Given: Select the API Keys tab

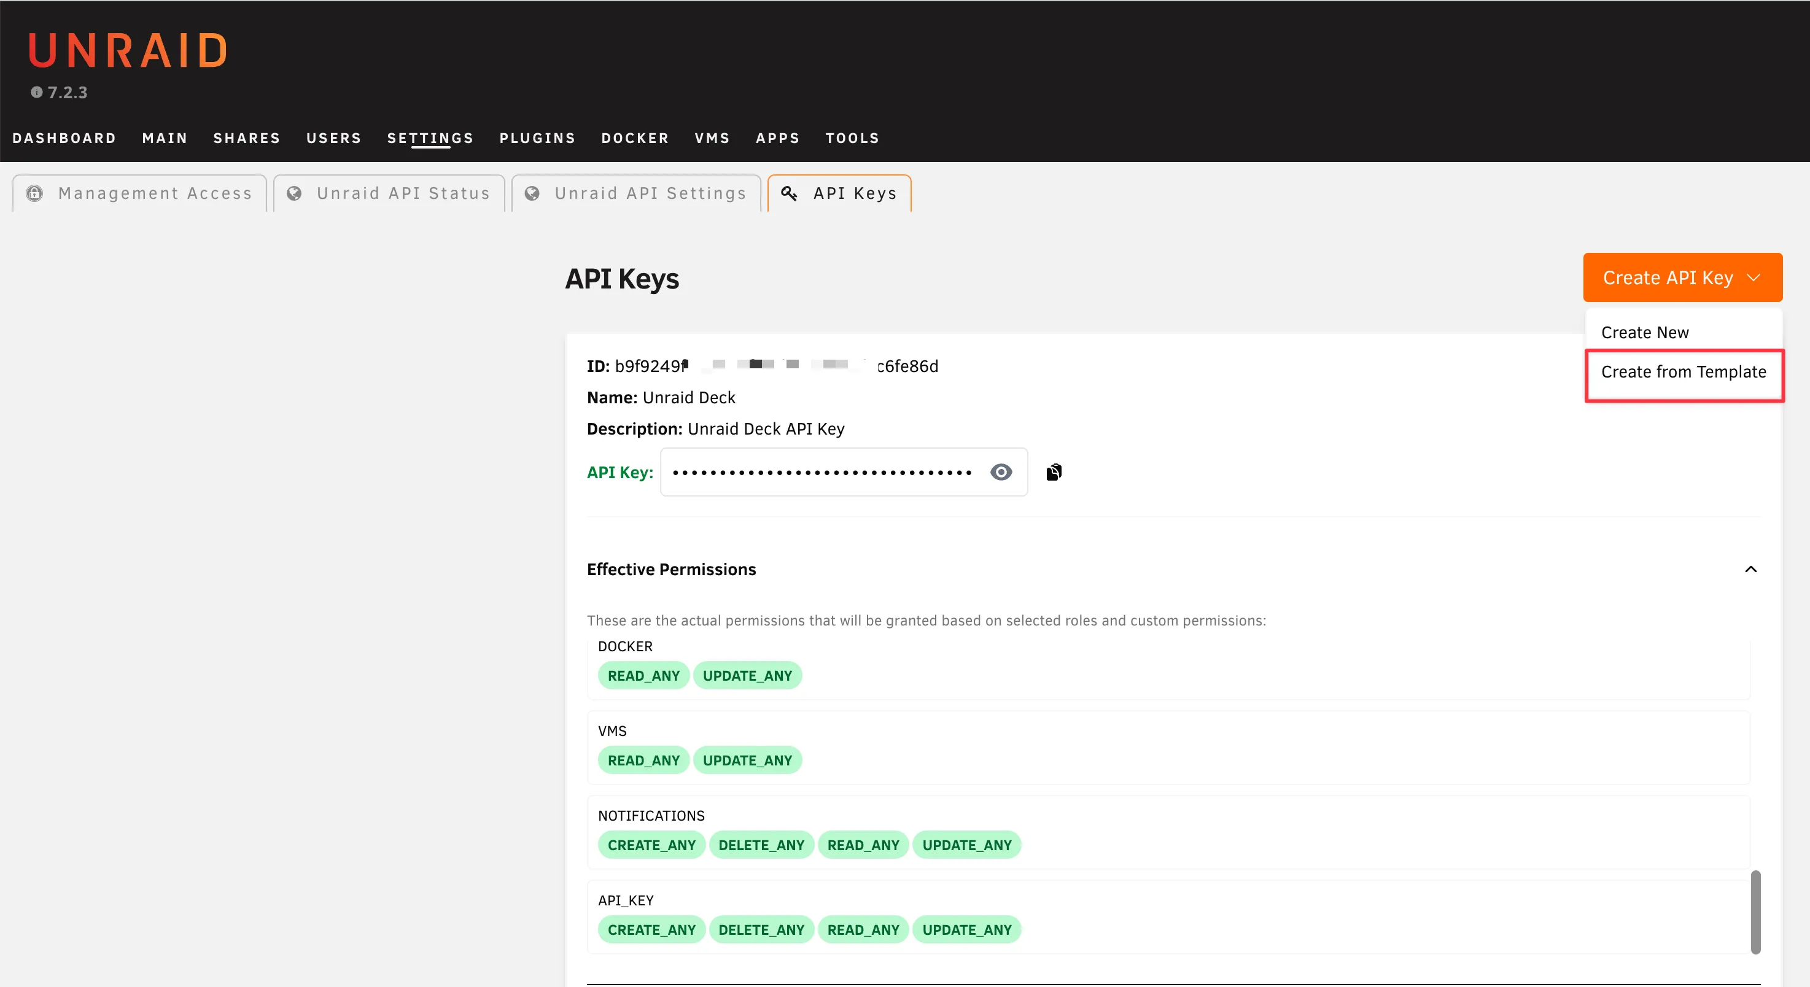Looking at the screenshot, I should click(840, 193).
